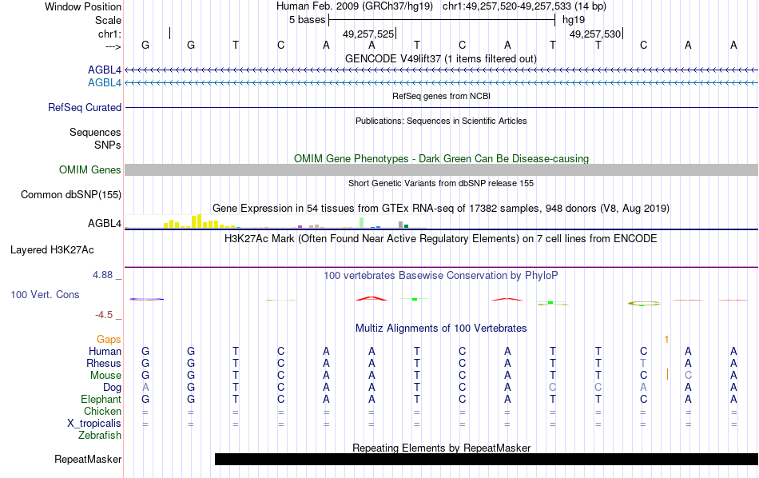The width and height of the screenshot is (759, 478).
Task: Click the hg19 assembly label by scale
Action: [573, 20]
